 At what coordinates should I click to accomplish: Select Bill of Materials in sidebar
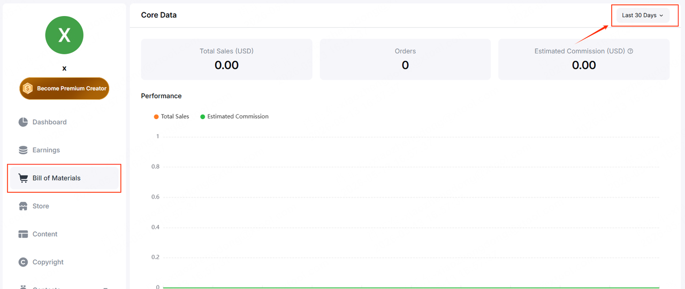point(64,178)
